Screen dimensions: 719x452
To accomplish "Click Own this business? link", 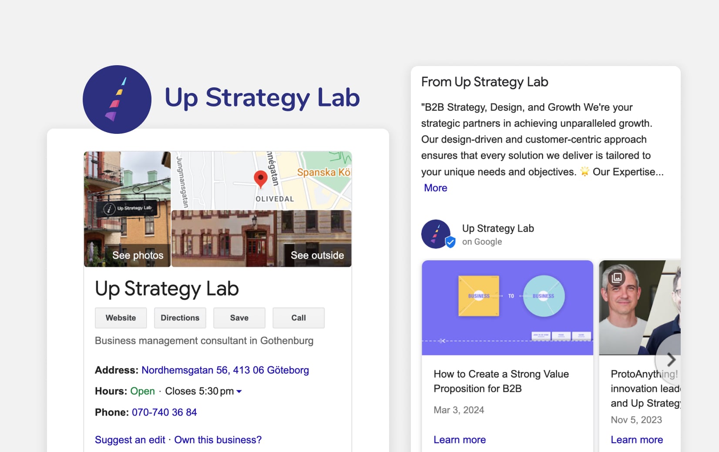I will click(218, 440).
